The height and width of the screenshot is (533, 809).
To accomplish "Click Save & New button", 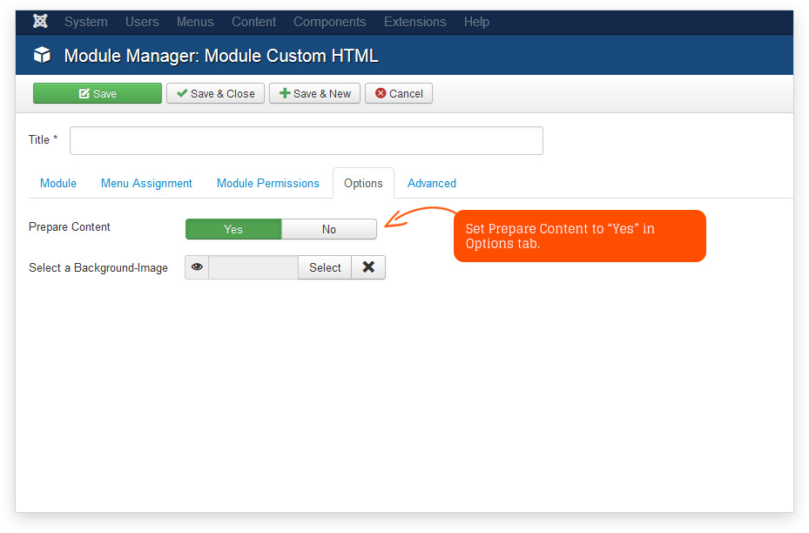I will click(314, 93).
